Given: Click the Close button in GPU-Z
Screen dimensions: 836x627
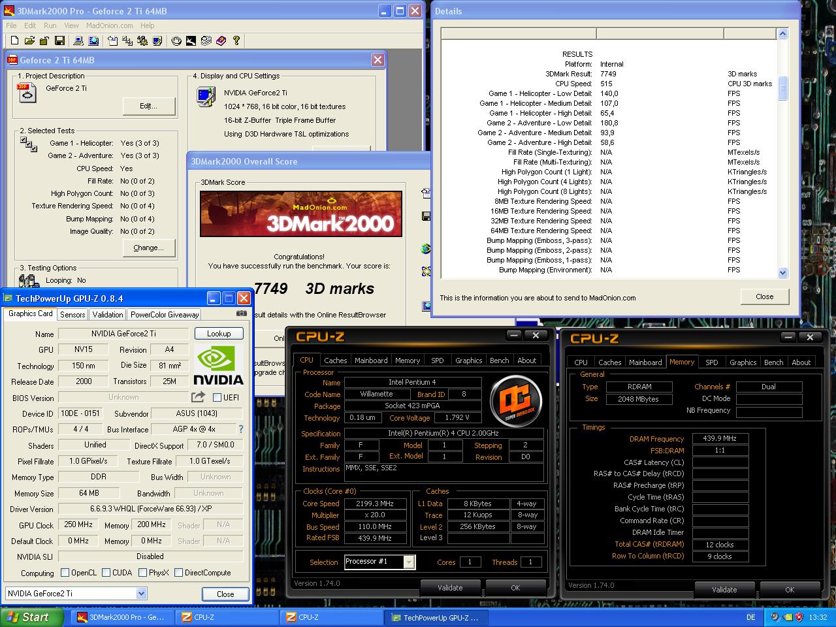Looking at the screenshot, I should pos(225,594).
